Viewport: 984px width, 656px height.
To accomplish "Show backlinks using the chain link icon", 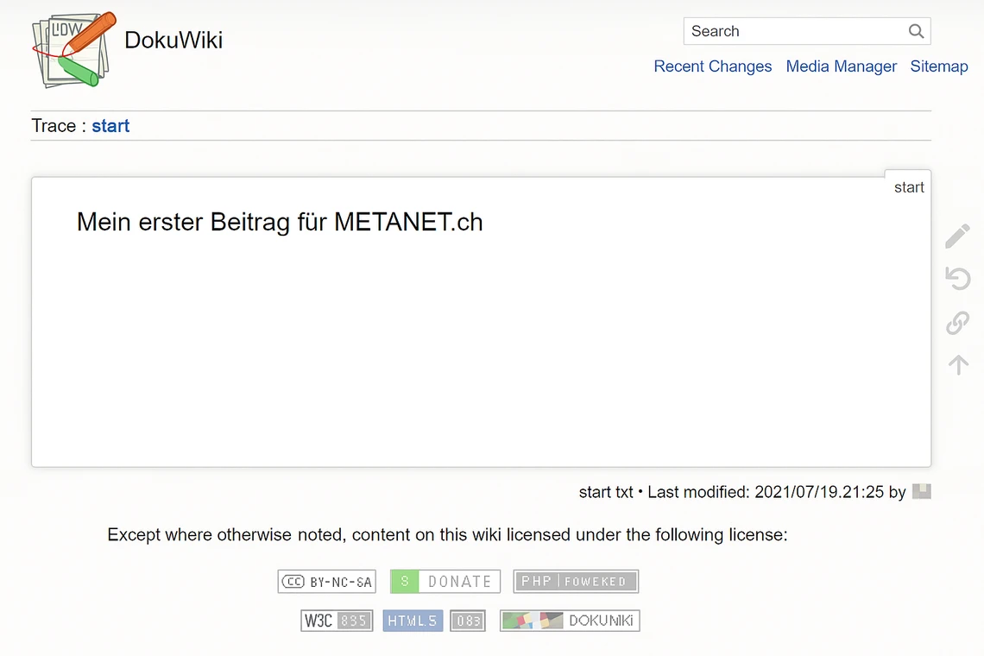I will pyautogui.click(x=958, y=322).
